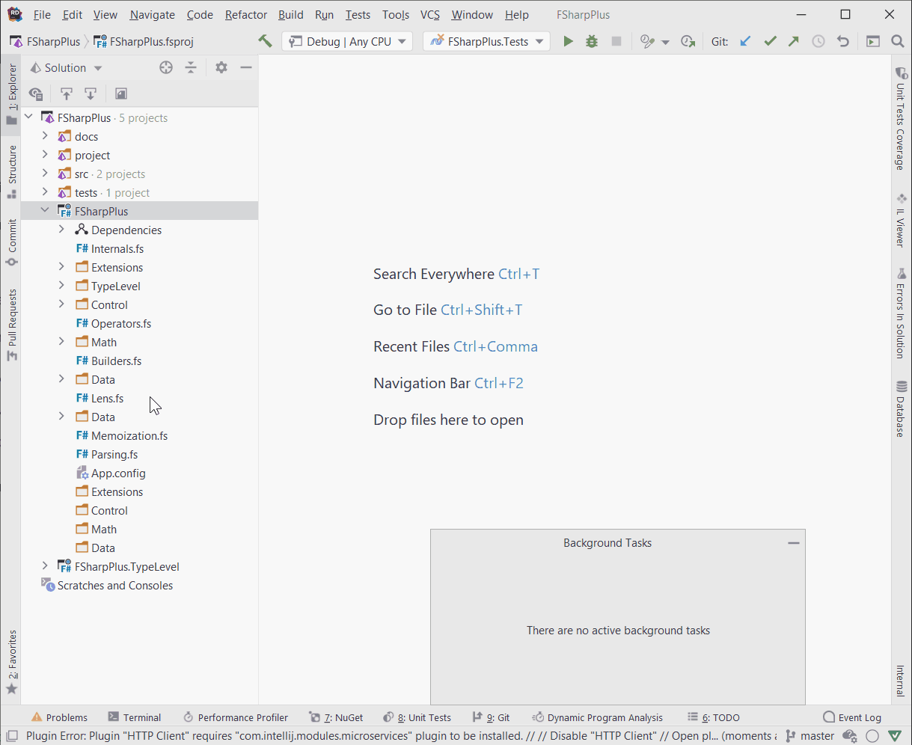
Task: Click the master git branch widget
Action: [810, 736]
